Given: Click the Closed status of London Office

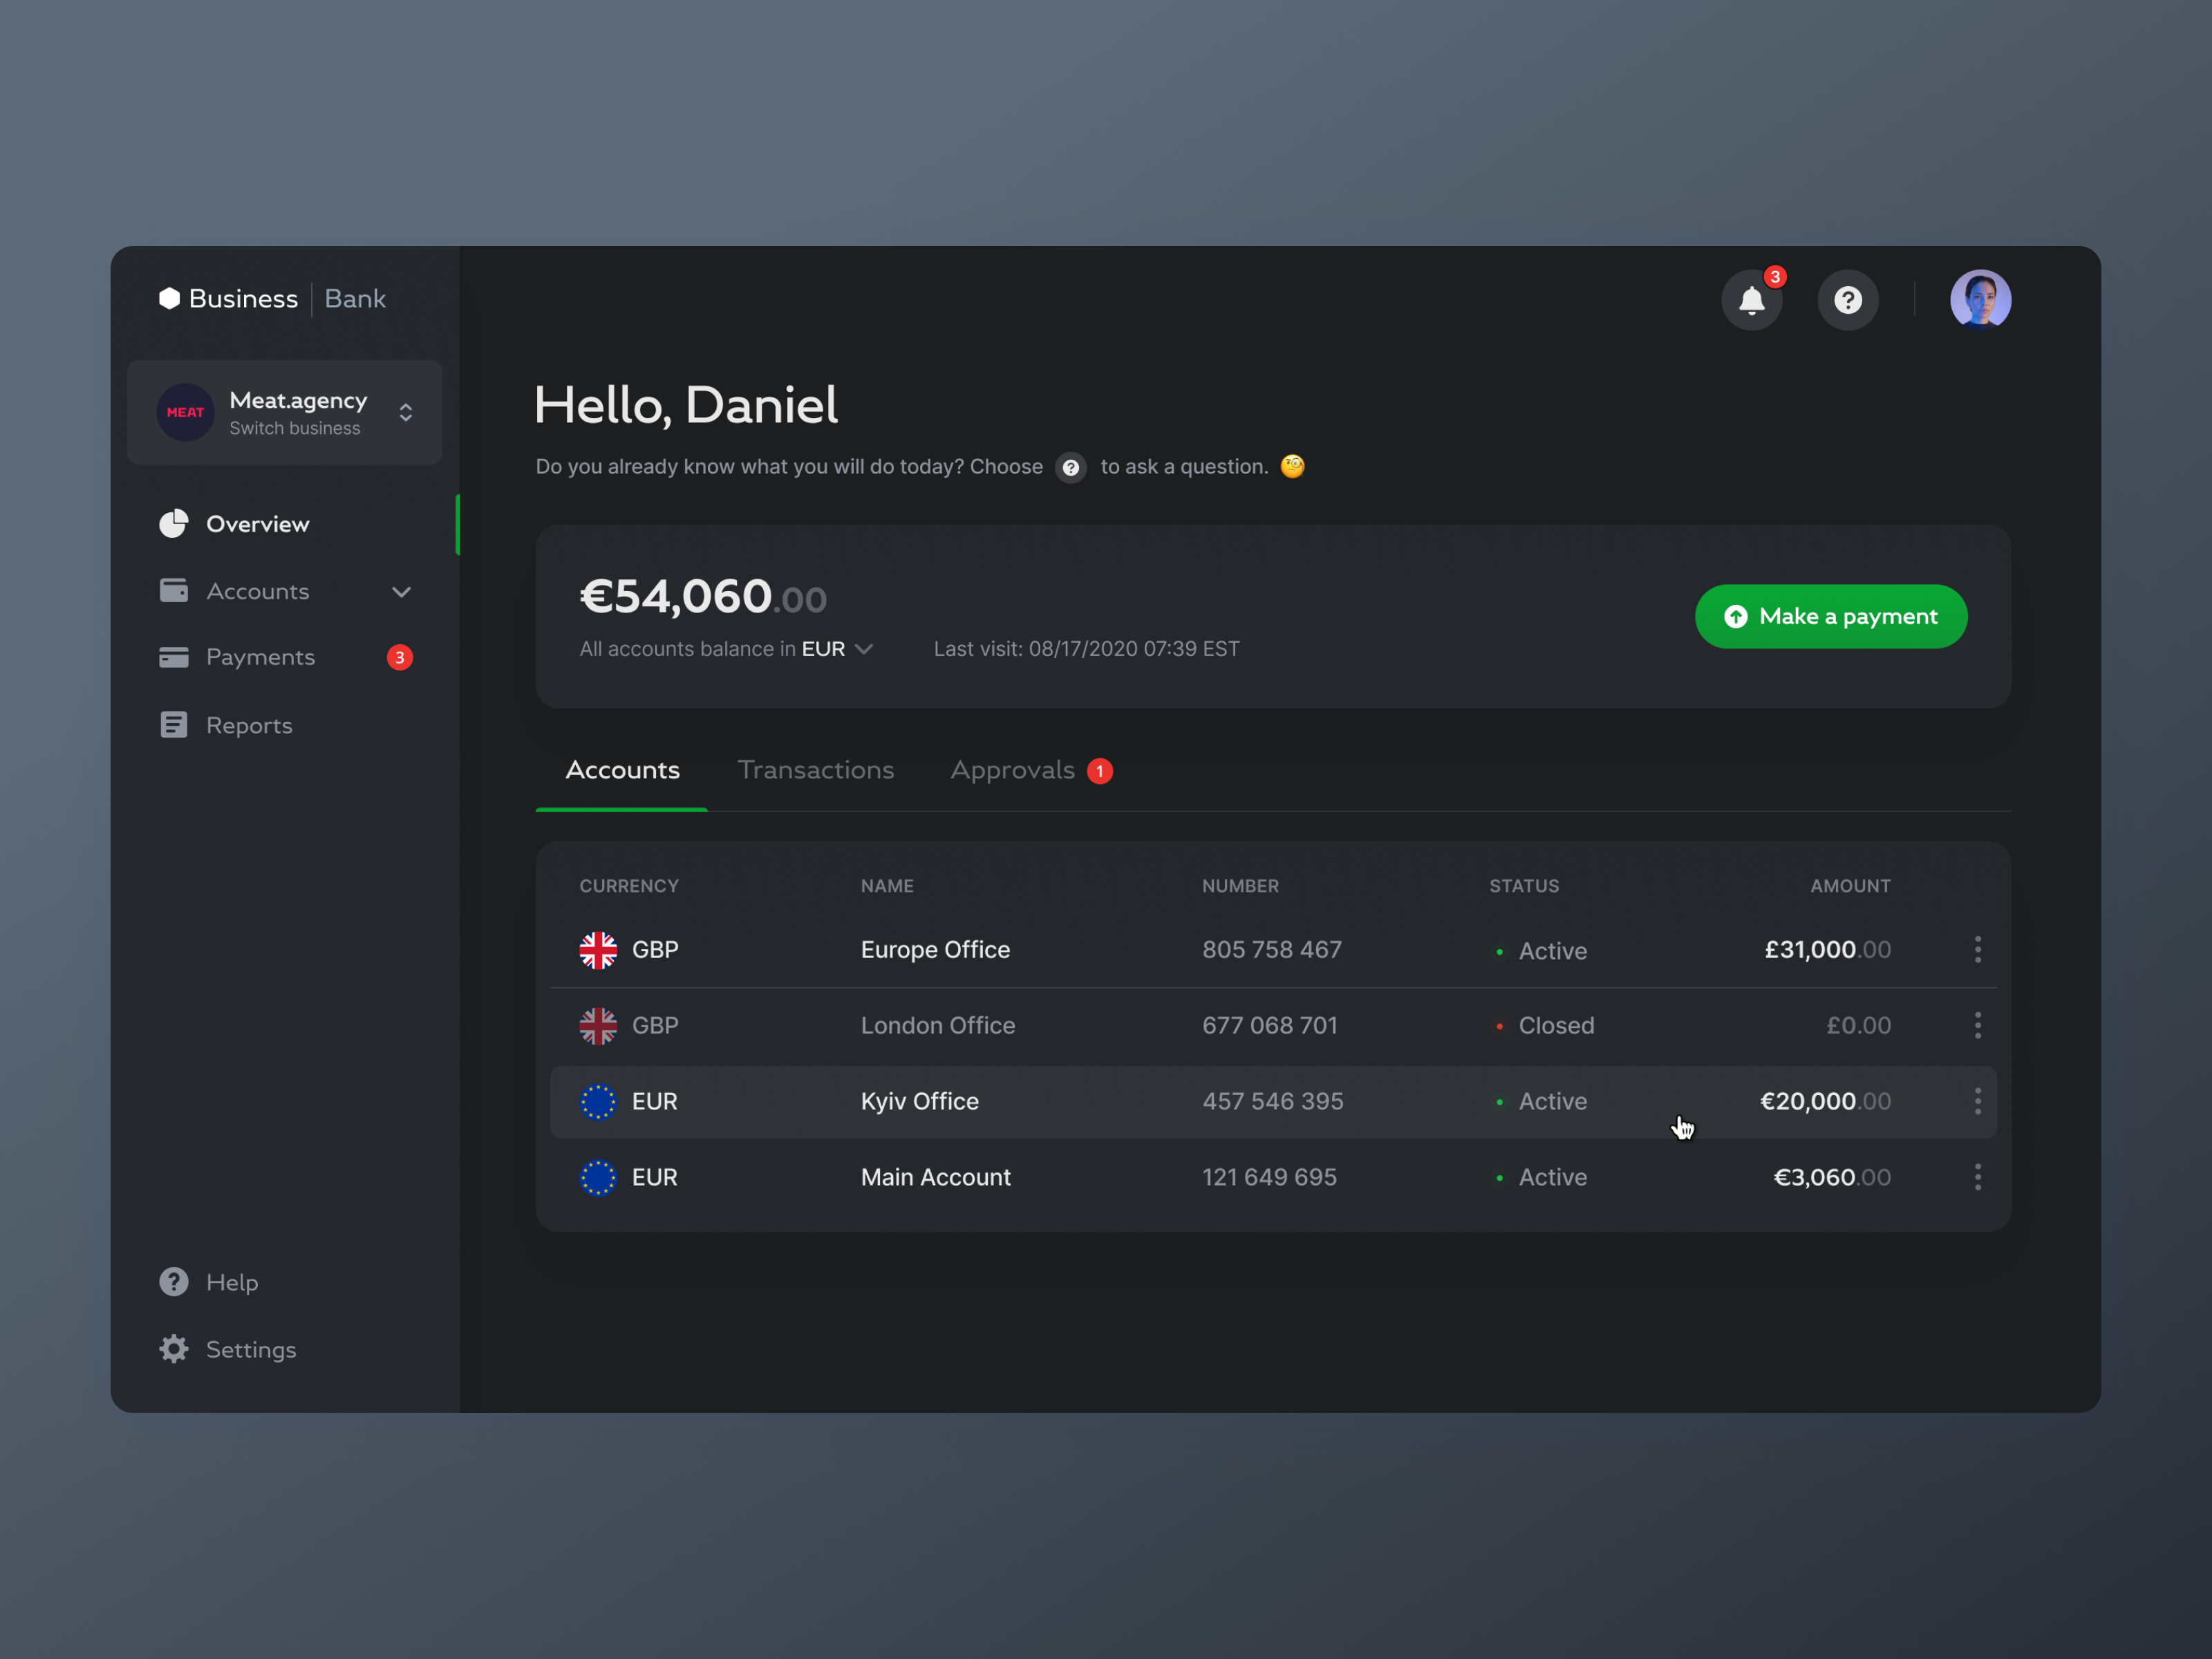Looking at the screenshot, I should 1545,1026.
